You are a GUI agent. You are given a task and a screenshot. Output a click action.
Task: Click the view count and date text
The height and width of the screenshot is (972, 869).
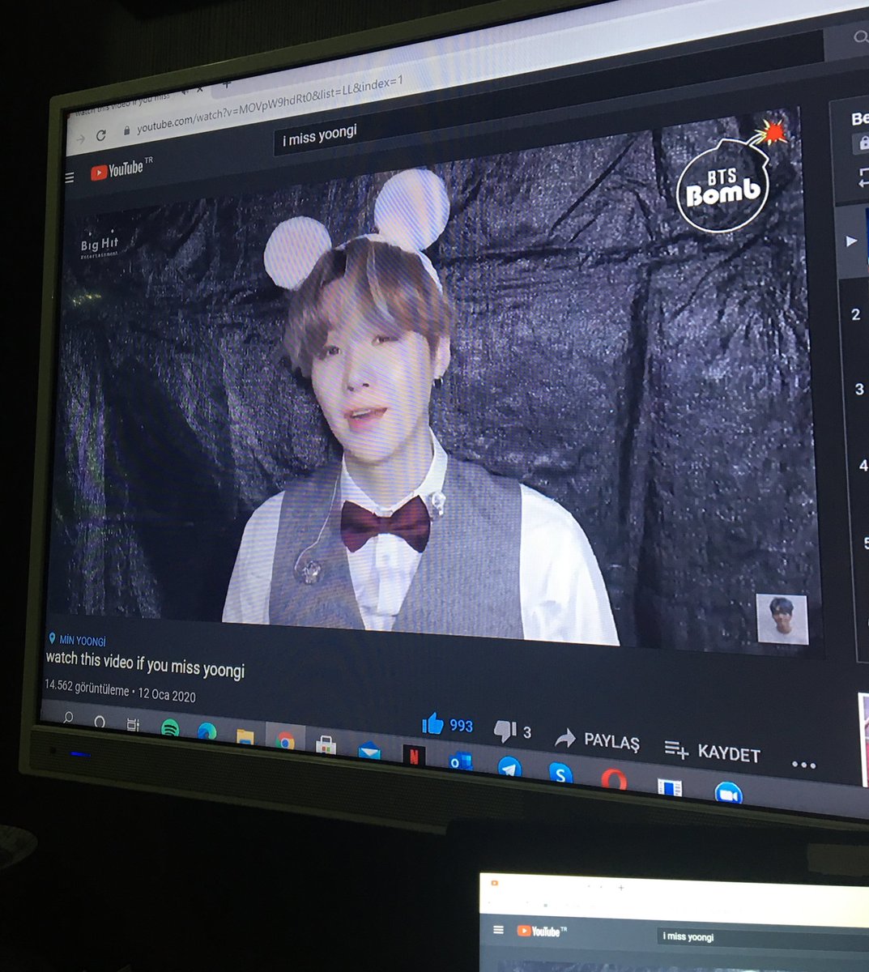(120, 691)
